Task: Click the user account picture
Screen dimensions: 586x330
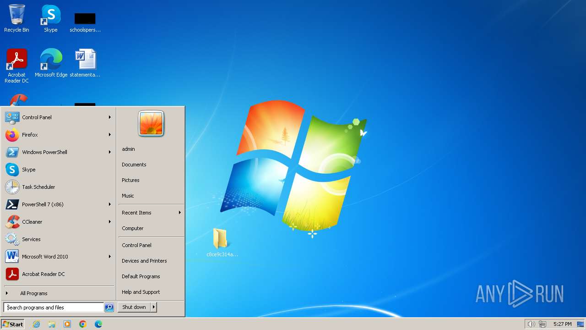Action: (x=151, y=124)
